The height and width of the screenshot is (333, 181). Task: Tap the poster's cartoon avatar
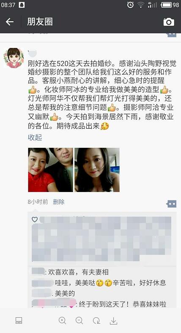click(14, 58)
